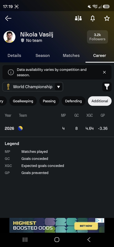Open the filter funnel icon
The height and width of the screenshot is (247, 114).
click(x=107, y=87)
